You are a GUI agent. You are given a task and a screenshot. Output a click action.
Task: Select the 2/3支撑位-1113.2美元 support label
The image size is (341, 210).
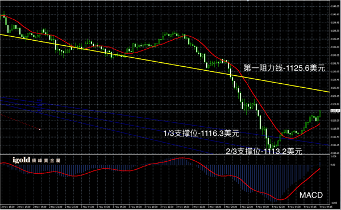(264, 151)
